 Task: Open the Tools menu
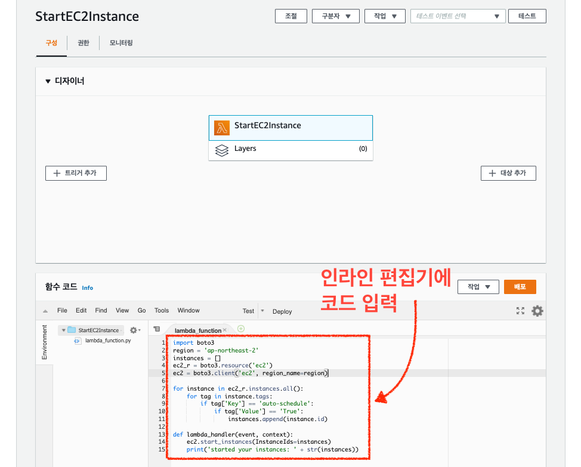click(162, 310)
